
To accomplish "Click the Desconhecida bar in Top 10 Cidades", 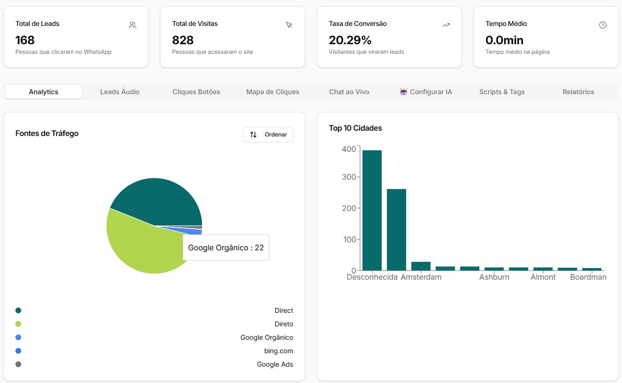I will [x=372, y=210].
